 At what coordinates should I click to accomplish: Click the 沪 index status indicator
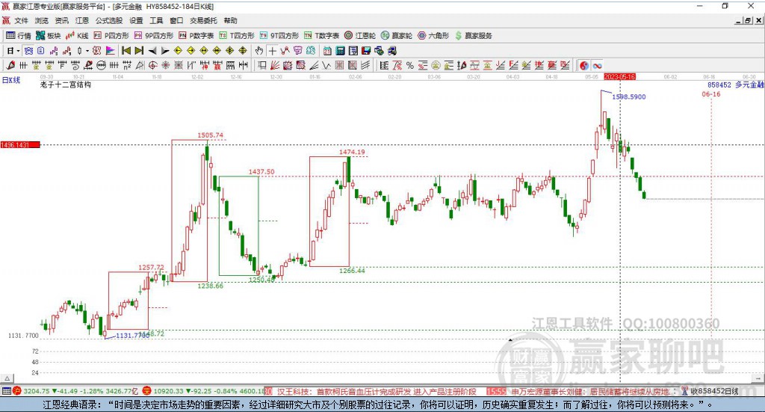(x=17, y=391)
